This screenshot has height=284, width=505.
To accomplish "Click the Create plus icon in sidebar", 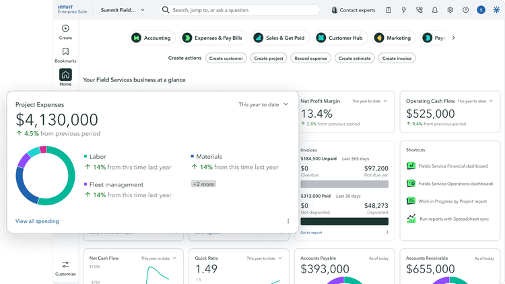I will 65,29.
